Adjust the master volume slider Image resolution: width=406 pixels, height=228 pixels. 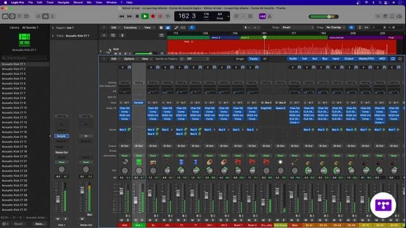[x=324, y=16]
